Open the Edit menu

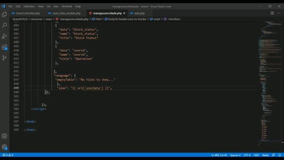point(18,6)
